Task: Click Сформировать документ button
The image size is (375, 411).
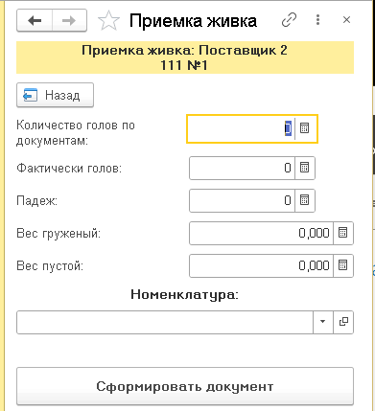Action: [185, 386]
